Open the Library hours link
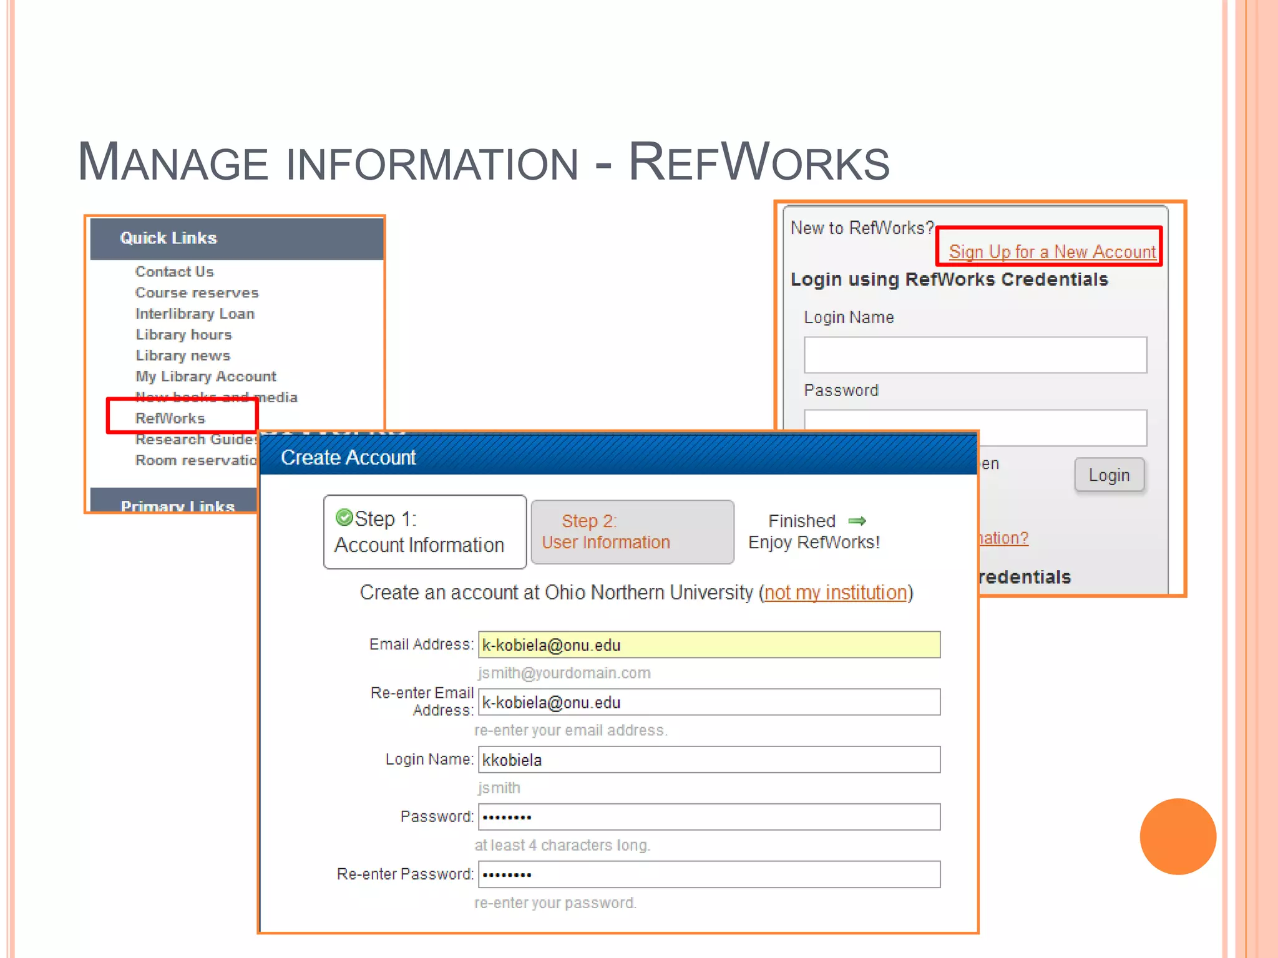Screen dimensions: 1278x958 point(183,335)
